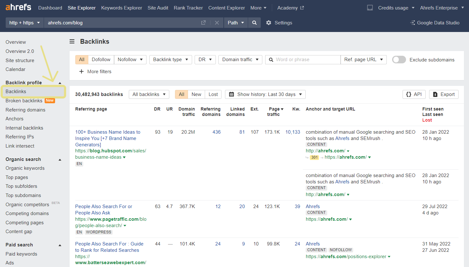469x267 pixels.
Task: Select the All status tab beside New
Action: click(x=181, y=94)
